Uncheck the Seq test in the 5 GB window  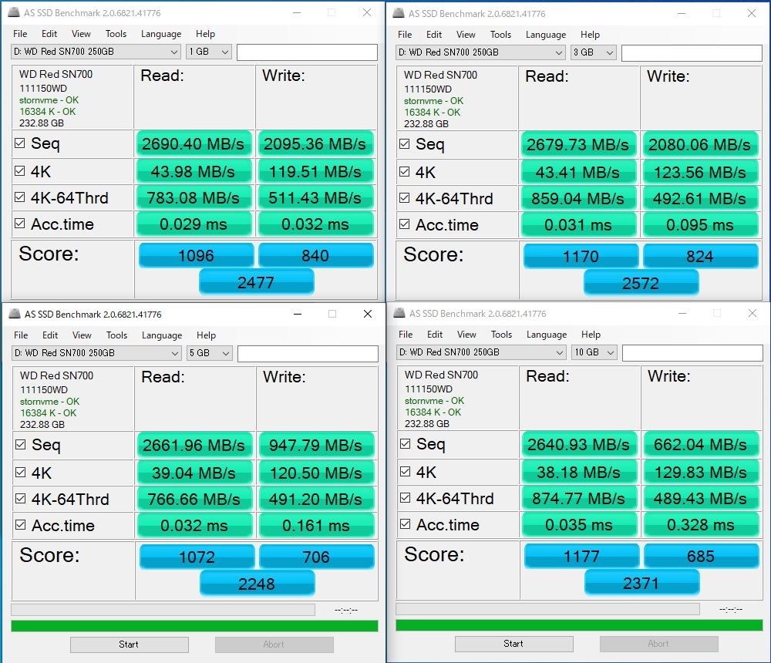pos(21,445)
